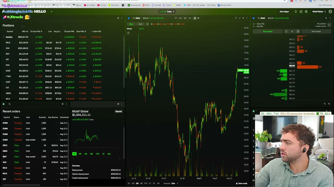Click the chart compare line icon
334x187 pixels.
(239, 18)
